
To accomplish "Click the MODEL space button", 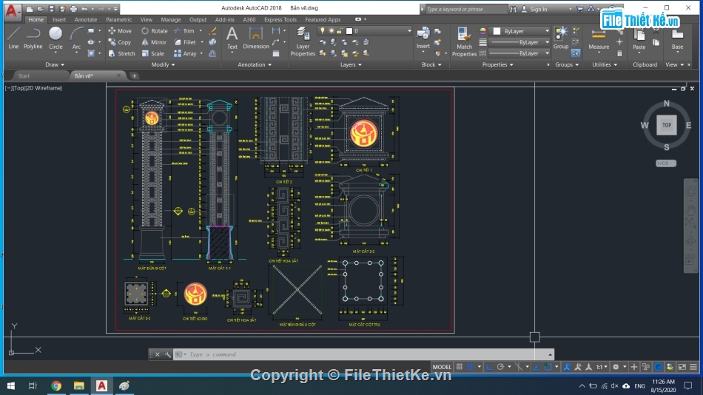I will pos(442,367).
